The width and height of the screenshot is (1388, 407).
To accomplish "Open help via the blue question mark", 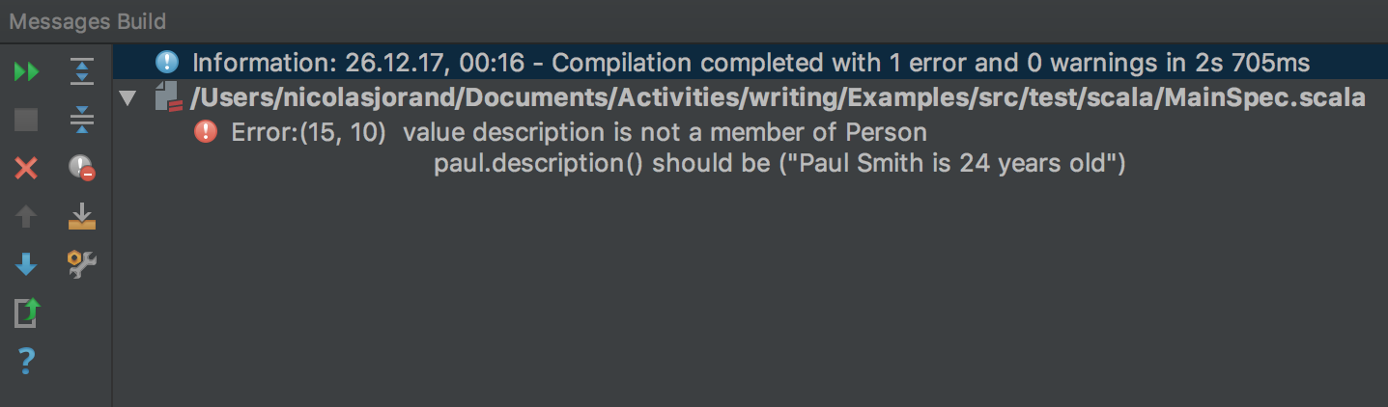I will [x=27, y=362].
